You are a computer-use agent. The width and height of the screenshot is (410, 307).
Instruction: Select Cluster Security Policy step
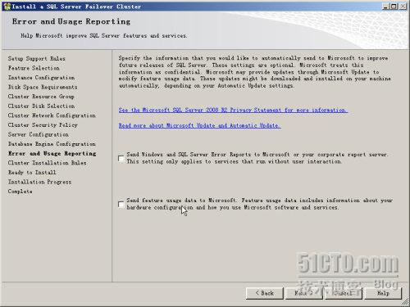tap(43, 125)
